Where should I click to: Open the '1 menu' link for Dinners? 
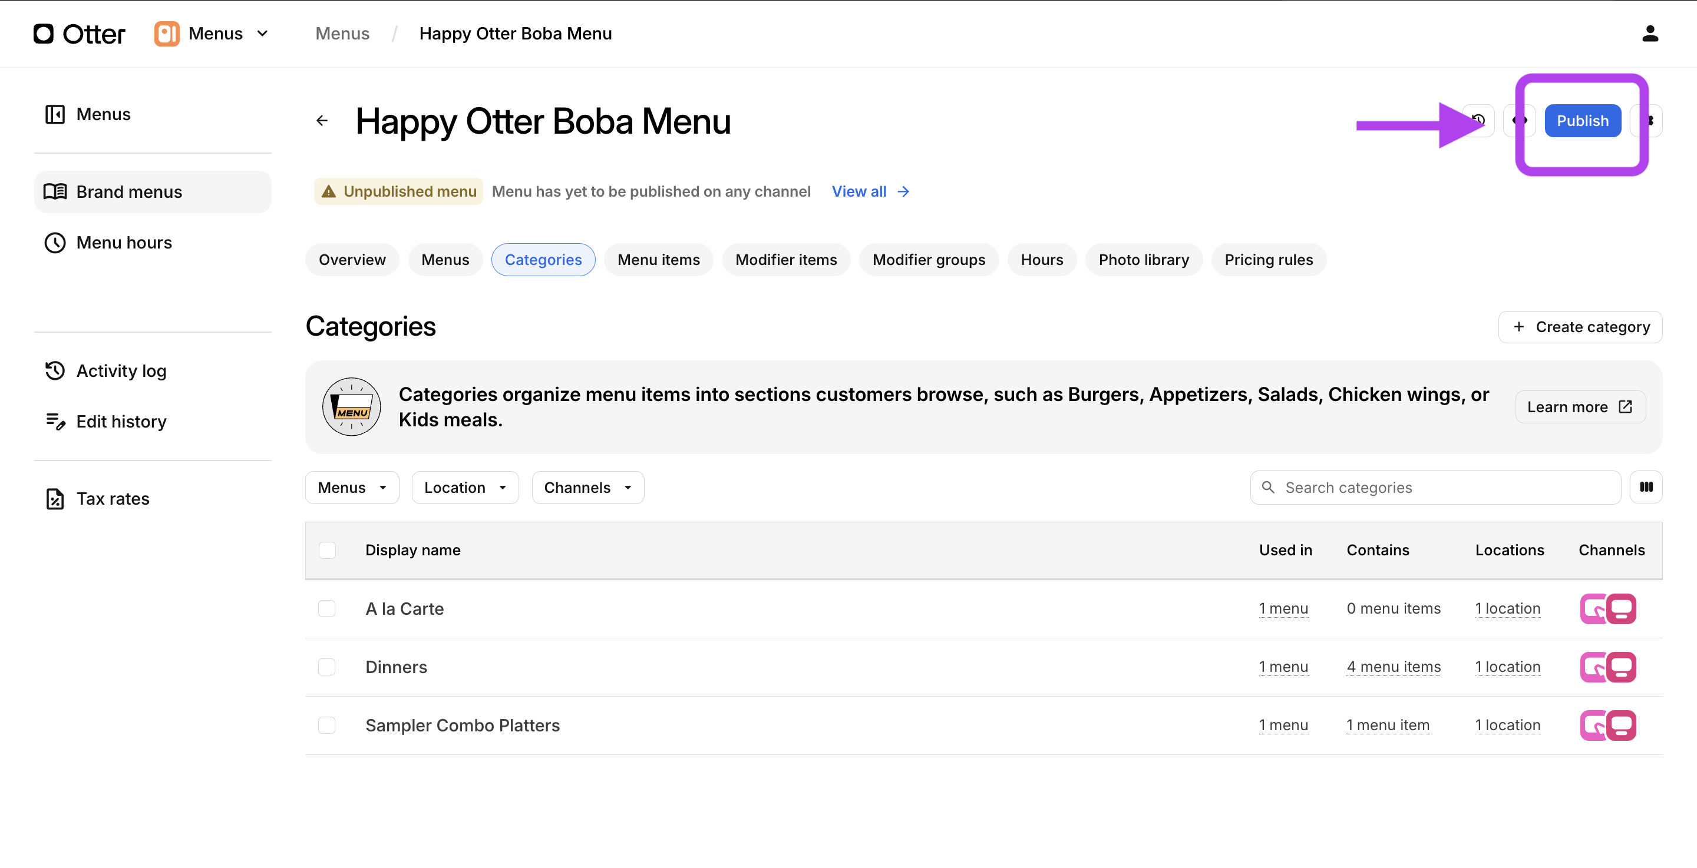pos(1283,667)
